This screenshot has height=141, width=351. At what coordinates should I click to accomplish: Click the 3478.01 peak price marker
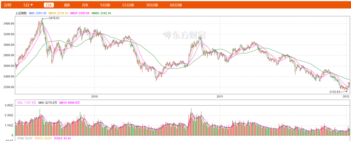click(54, 18)
